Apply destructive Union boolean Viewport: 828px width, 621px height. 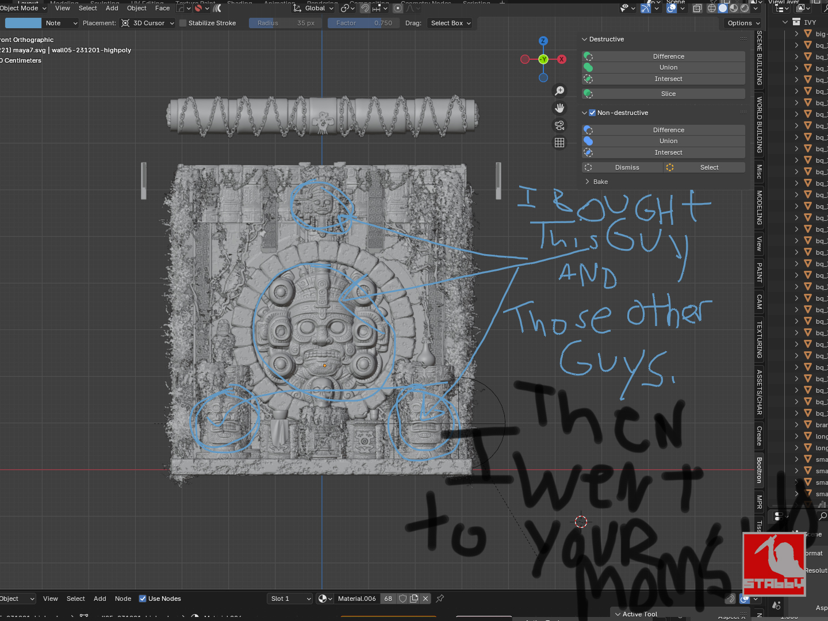click(664, 67)
